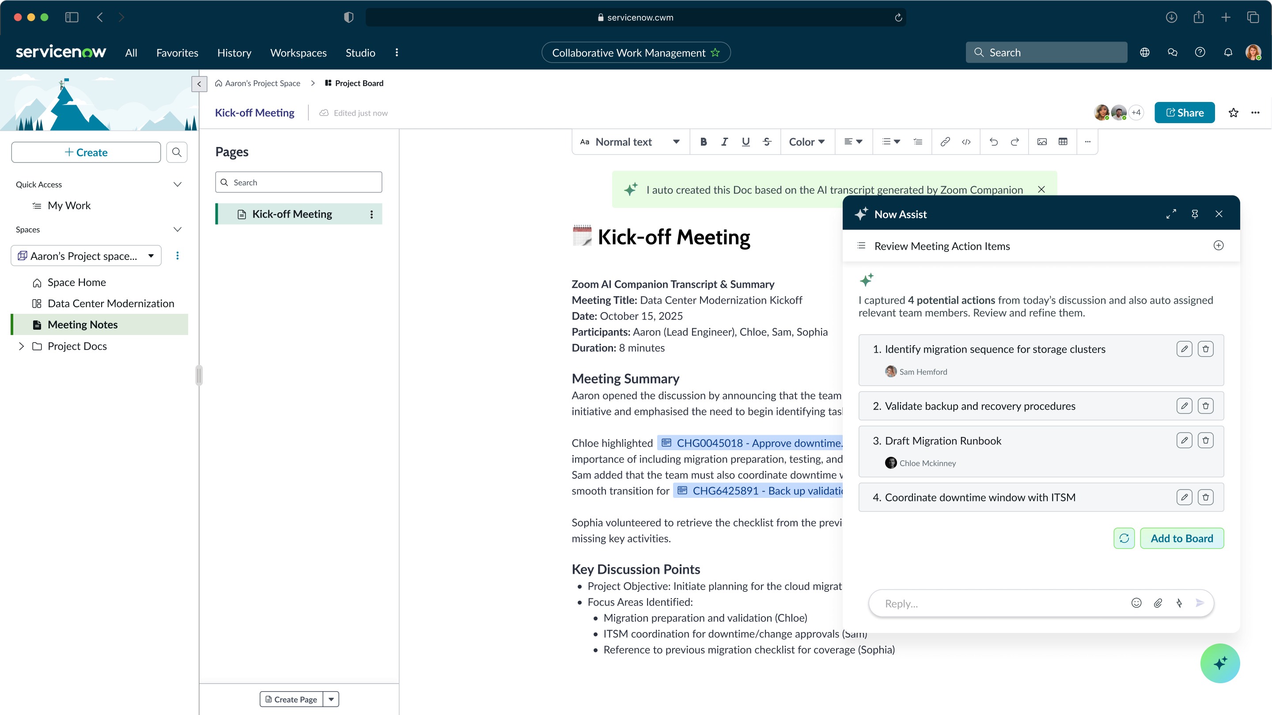Favorite this page with the star icon
This screenshot has width=1272, height=715.
pos(1234,113)
